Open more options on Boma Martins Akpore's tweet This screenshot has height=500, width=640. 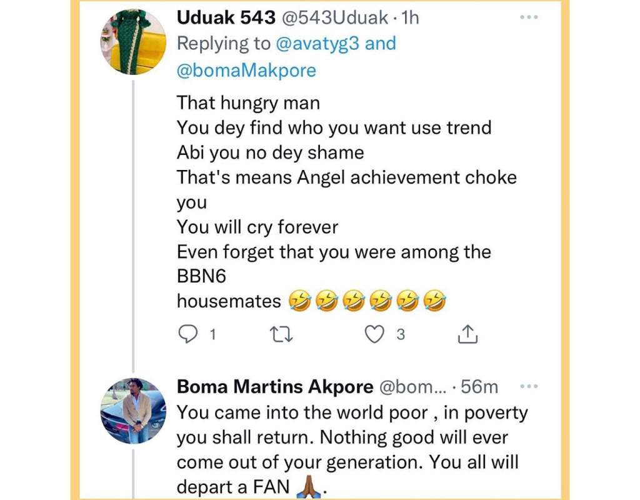529,386
